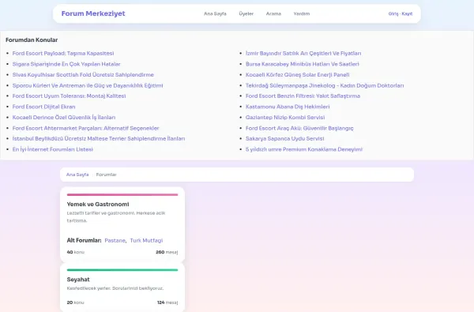
Task: Open the Yemek ve Gastronomi forum
Action: [x=98, y=205]
